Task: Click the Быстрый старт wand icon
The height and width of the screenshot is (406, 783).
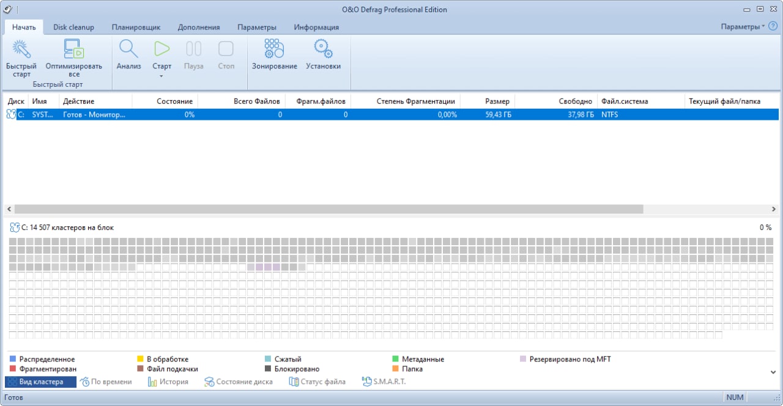Action: (x=21, y=50)
